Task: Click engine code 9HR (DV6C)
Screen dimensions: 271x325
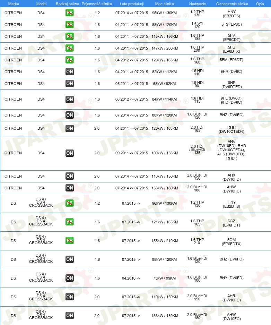Action: pos(231,72)
